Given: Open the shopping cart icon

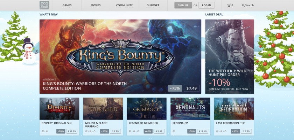Looking at the screenshot, I should click(229, 5).
